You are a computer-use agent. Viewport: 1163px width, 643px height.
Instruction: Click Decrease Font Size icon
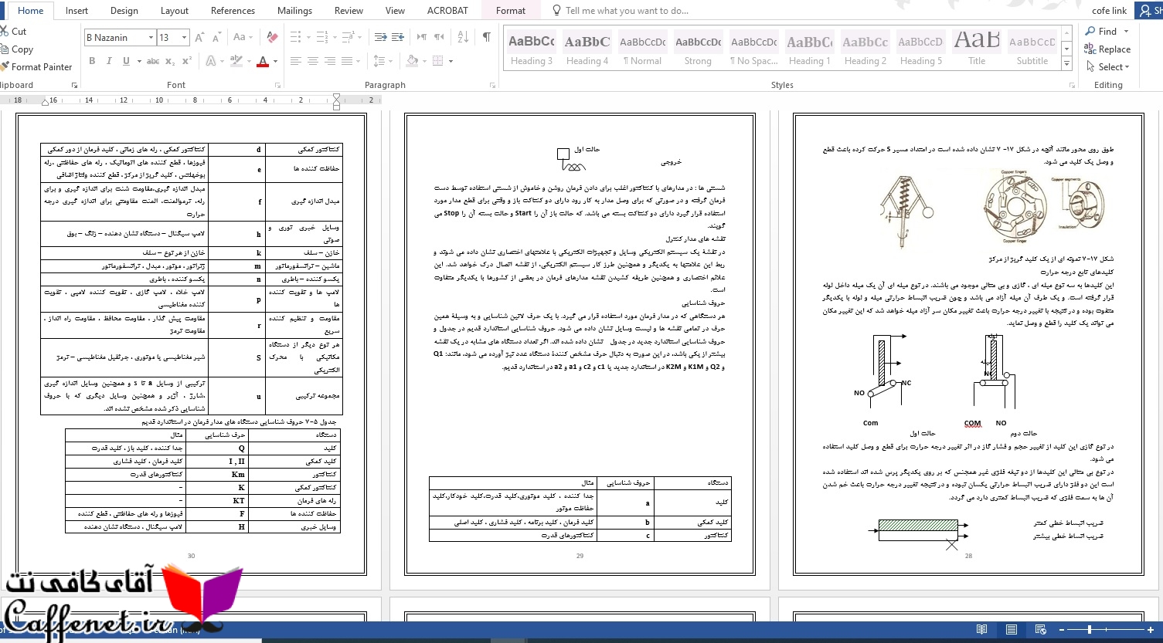click(x=217, y=37)
